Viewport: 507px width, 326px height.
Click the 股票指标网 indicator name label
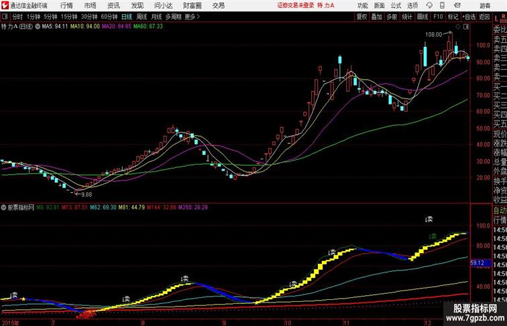tap(21, 208)
